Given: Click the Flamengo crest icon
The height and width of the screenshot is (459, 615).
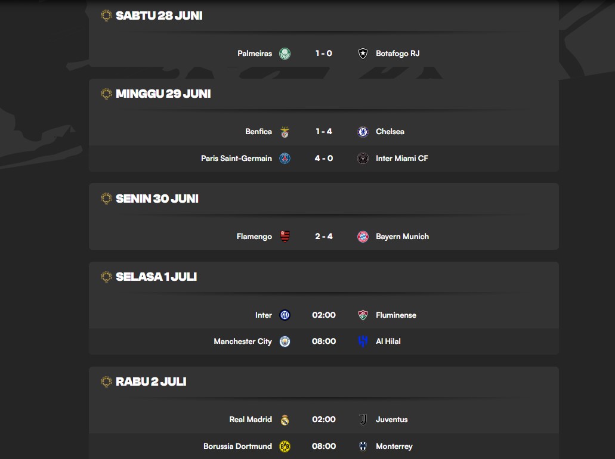Looking at the screenshot, I should tap(285, 237).
